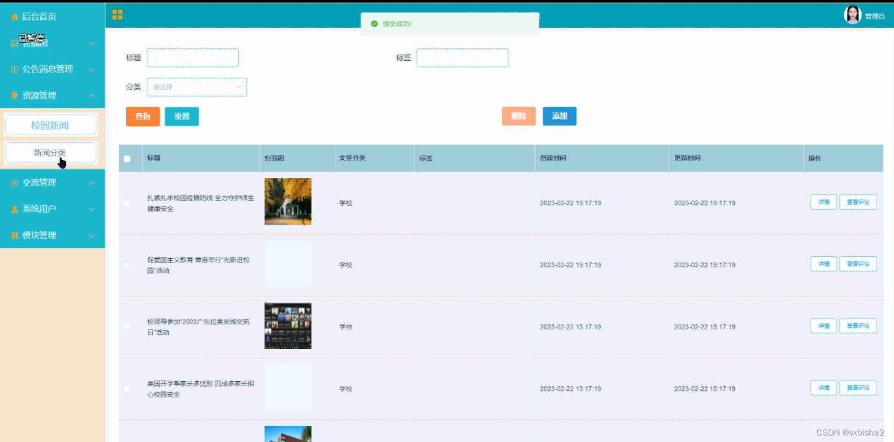Toggle the orange grid icon in top bar
Viewport: 894px width, 442px height.
click(117, 14)
